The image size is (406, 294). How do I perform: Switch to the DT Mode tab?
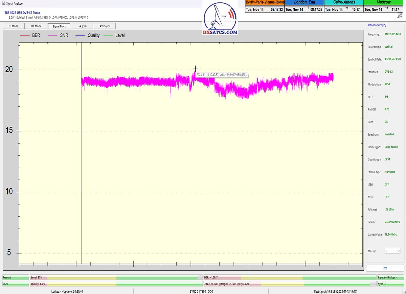pyautogui.click(x=36, y=26)
